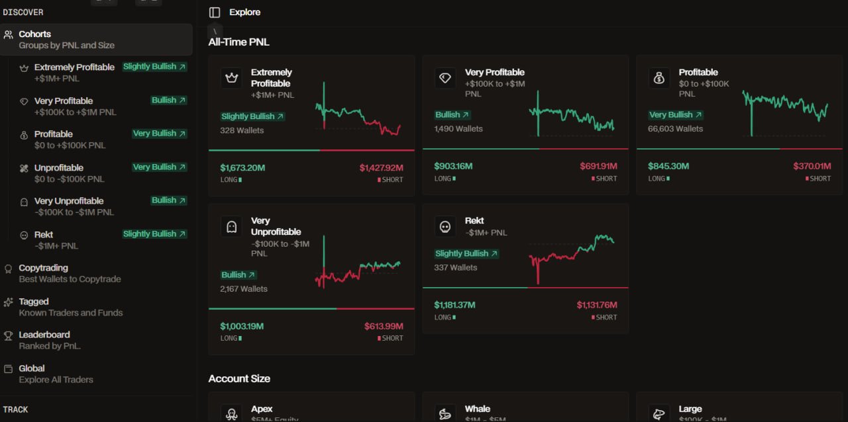Click octopus icon on Apex card
848x422 pixels.
[231, 413]
